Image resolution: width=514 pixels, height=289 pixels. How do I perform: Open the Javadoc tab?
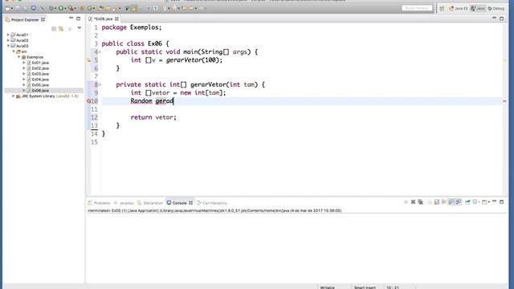coord(124,203)
